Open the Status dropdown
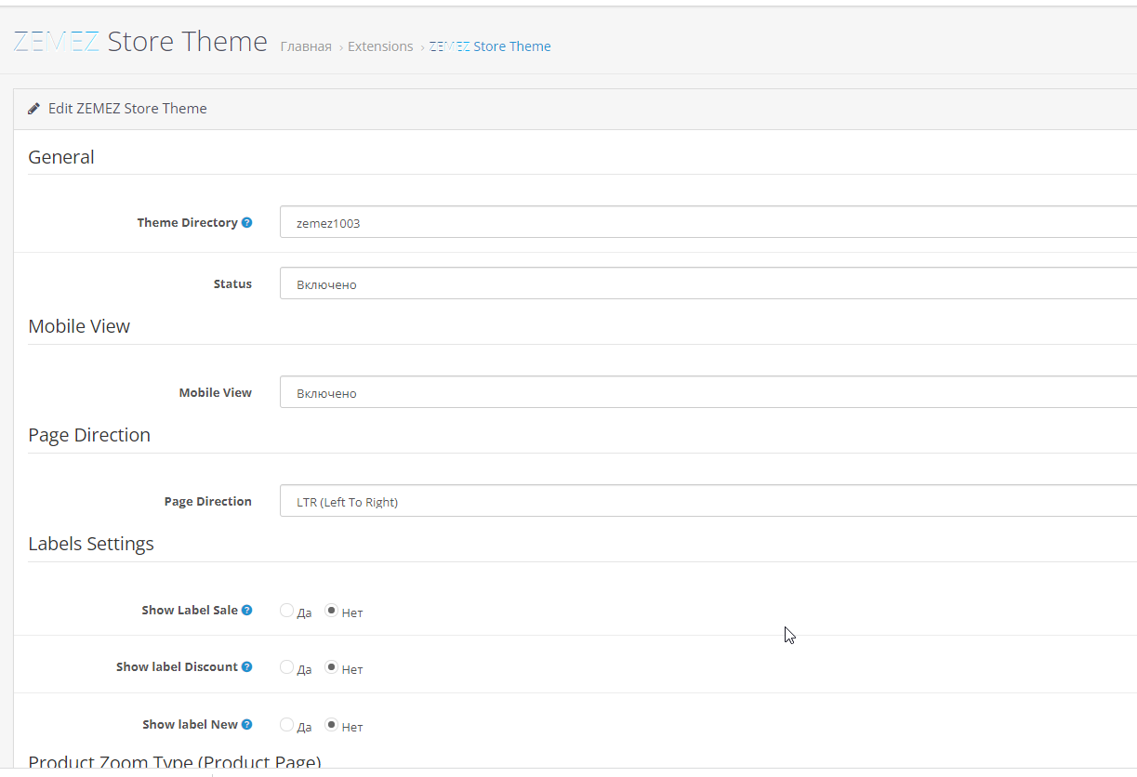Image resolution: width=1137 pixels, height=777 pixels. click(707, 283)
